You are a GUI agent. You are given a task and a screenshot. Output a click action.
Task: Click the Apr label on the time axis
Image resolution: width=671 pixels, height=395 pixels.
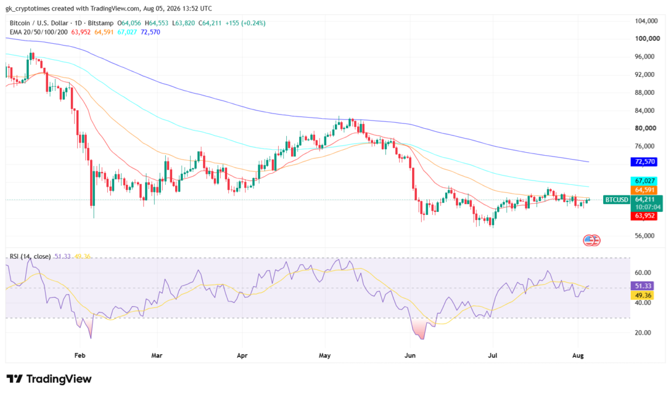click(x=242, y=355)
